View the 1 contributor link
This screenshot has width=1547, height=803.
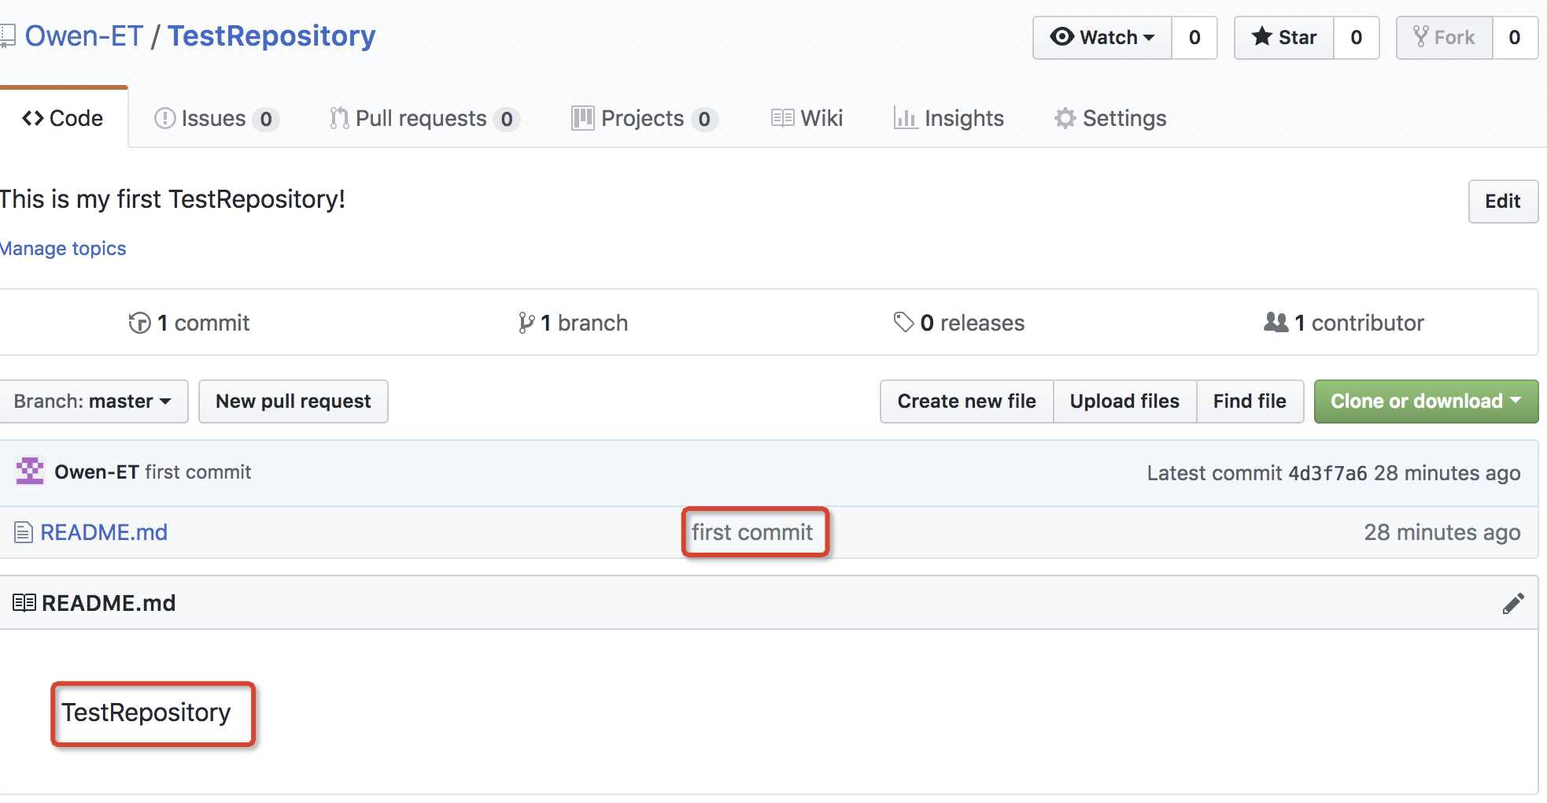click(1344, 323)
